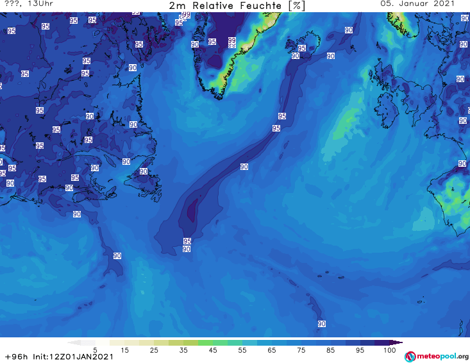Click the Ireland outline on the map
Image resolution: width=470 pixels, height=363 pixels.
click(388, 110)
